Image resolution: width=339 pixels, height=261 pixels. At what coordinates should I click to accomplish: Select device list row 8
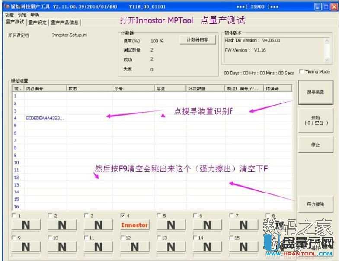152,148
